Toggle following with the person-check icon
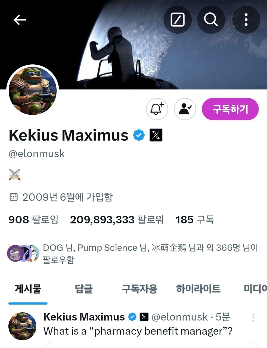Screen dimensions: 267x348 pos(185,109)
